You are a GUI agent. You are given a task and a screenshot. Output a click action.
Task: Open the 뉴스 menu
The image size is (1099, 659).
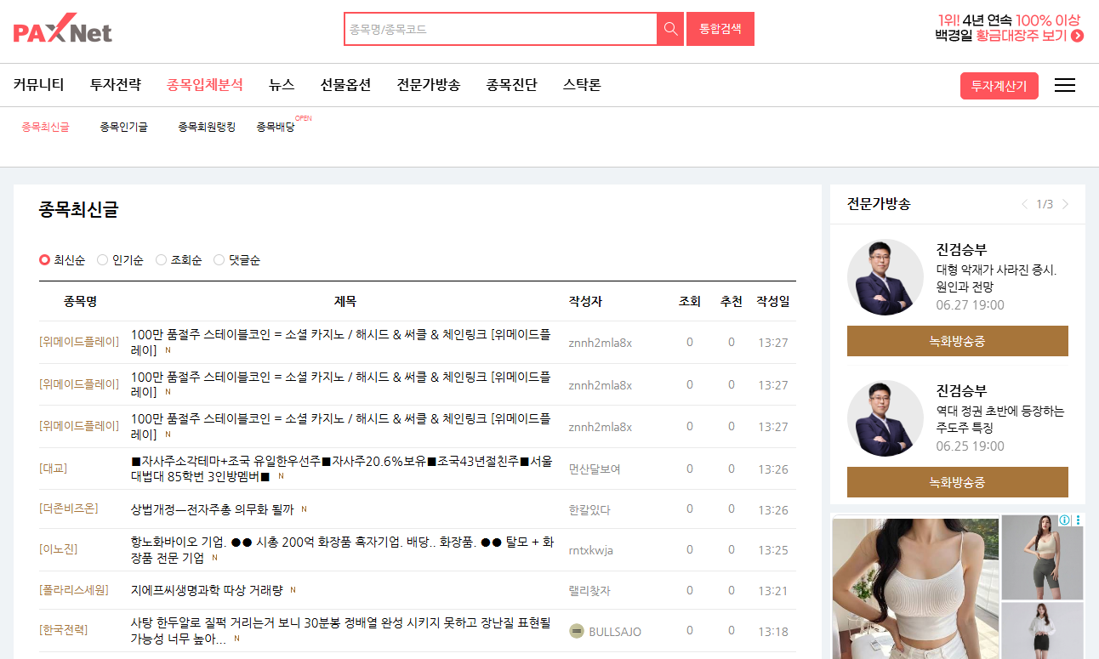pos(282,85)
